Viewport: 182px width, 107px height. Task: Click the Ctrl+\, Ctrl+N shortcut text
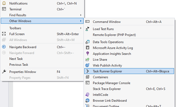pos(67,3)
